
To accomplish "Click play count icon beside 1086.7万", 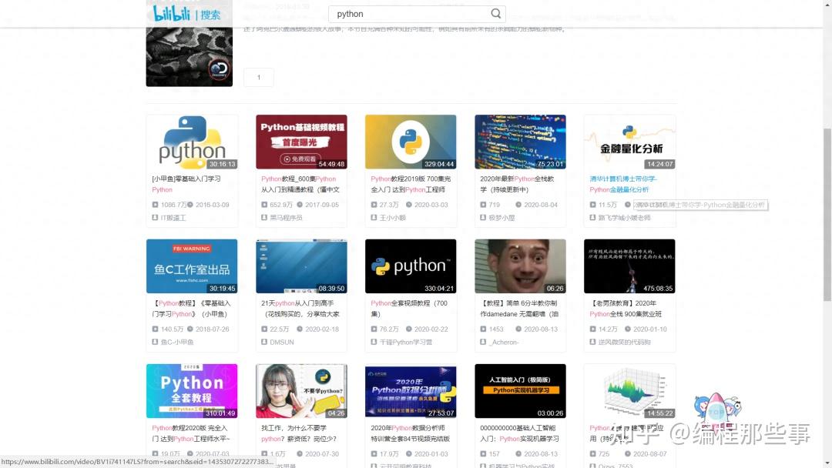I will coord(155,205).
